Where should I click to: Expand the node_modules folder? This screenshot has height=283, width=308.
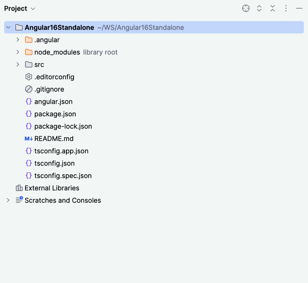17,52
